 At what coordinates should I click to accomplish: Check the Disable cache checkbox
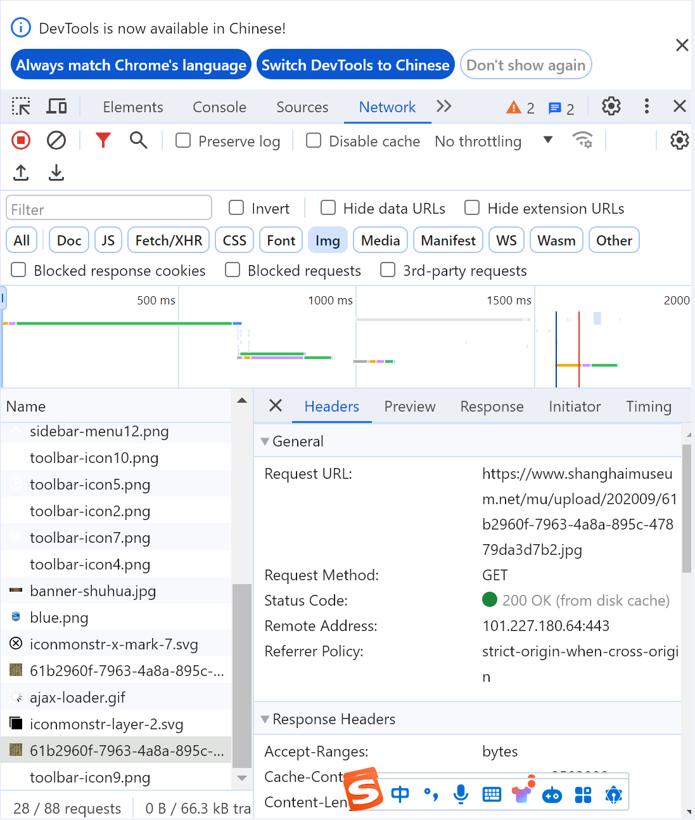click(x=314, y=141)
